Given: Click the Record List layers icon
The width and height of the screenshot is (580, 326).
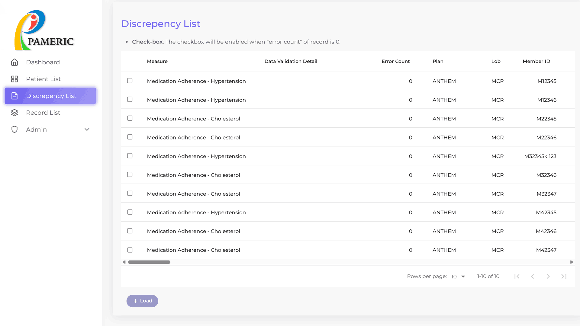Looking at the screenshot, I should [x=14, y=113].
